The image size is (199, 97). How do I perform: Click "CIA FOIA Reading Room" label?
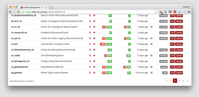(52, 55)
